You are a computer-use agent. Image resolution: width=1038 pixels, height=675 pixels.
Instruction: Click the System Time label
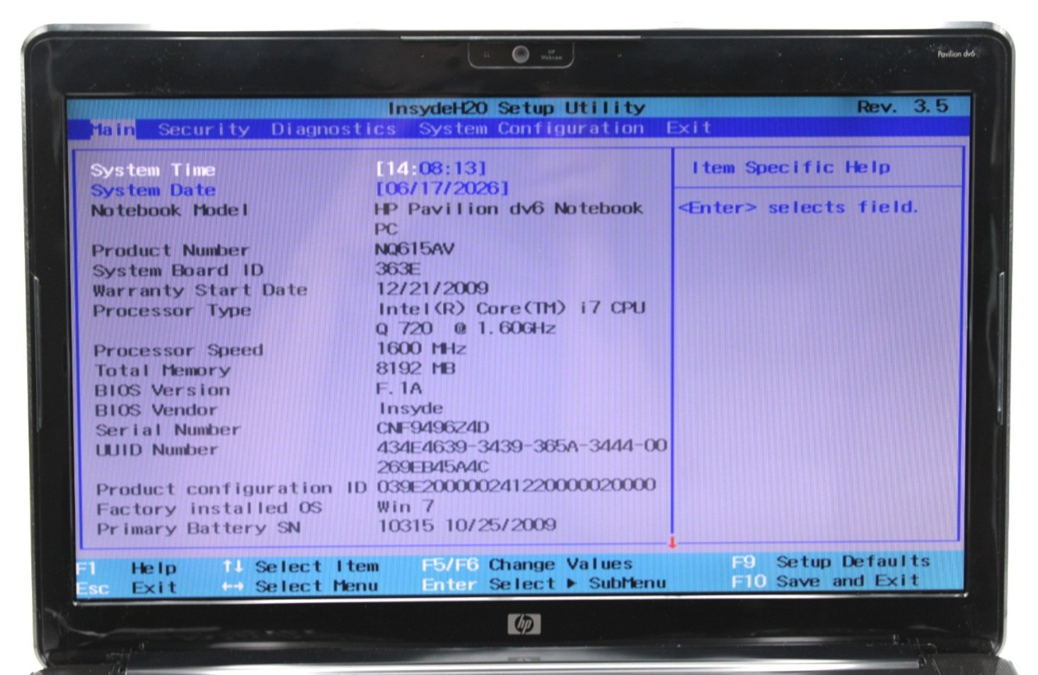(153, 170)
